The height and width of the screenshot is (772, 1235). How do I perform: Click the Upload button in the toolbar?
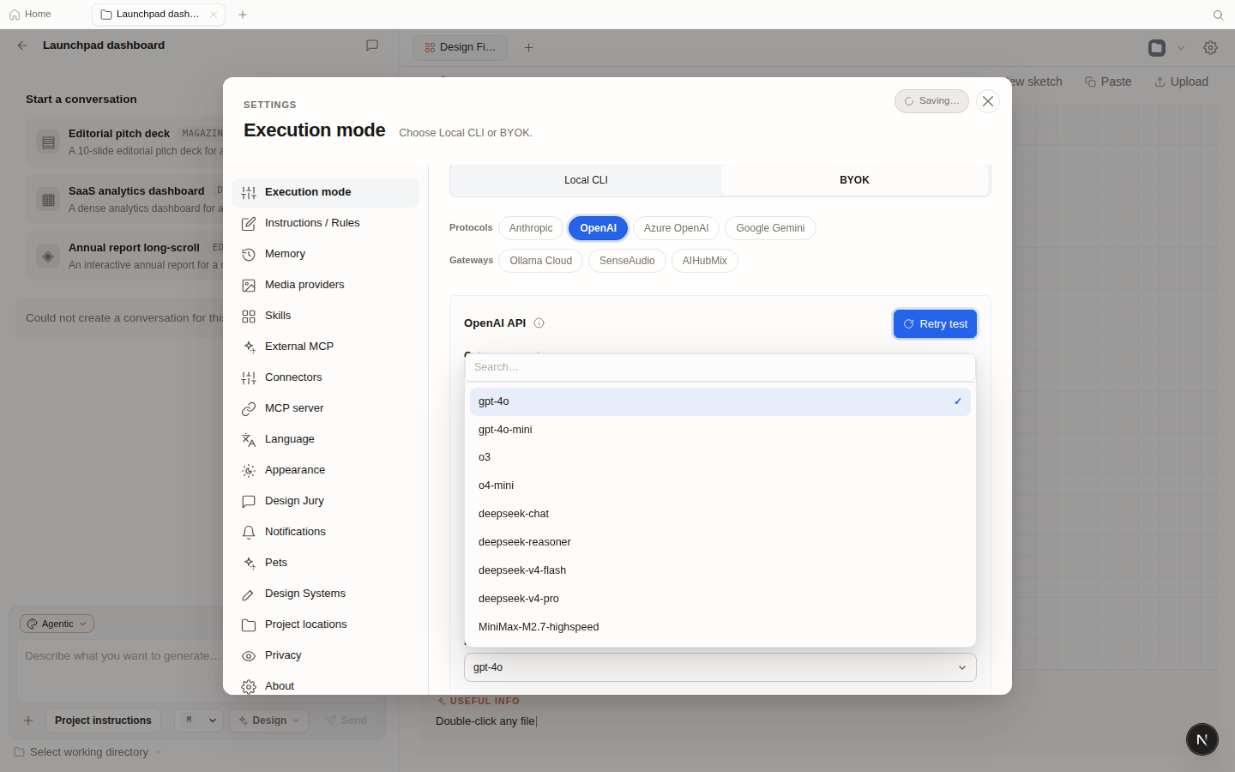coord(1181,81)
